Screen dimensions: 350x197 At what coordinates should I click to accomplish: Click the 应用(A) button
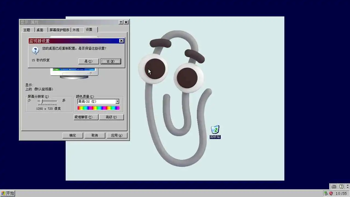pos(116,135)
